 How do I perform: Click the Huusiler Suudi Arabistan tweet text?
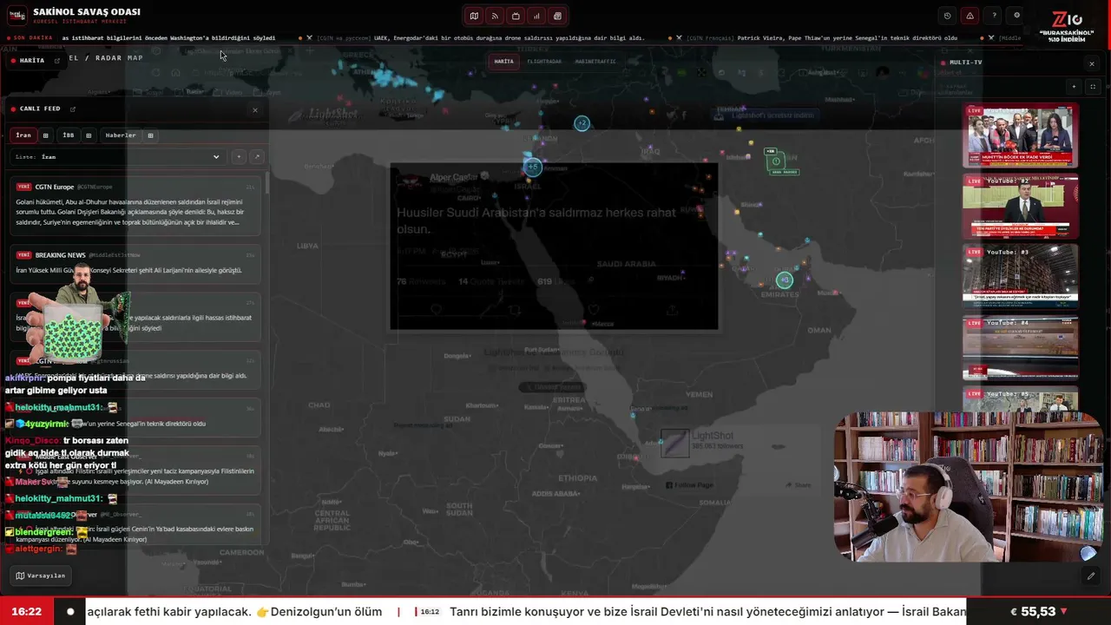(x=536, y=220)
